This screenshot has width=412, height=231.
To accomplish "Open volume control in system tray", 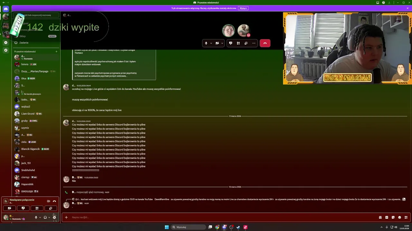I will coord(396,227).
